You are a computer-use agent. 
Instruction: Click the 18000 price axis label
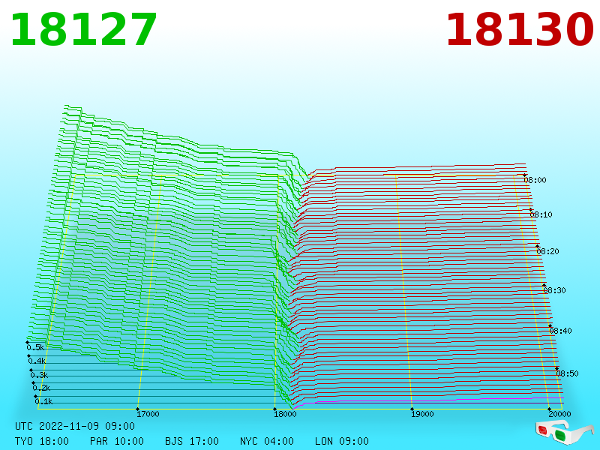(285, 414)
